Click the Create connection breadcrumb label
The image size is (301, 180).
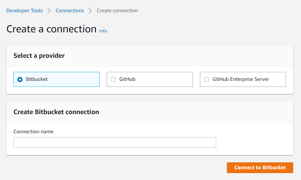pyautogui.click(x=117, y=10)
